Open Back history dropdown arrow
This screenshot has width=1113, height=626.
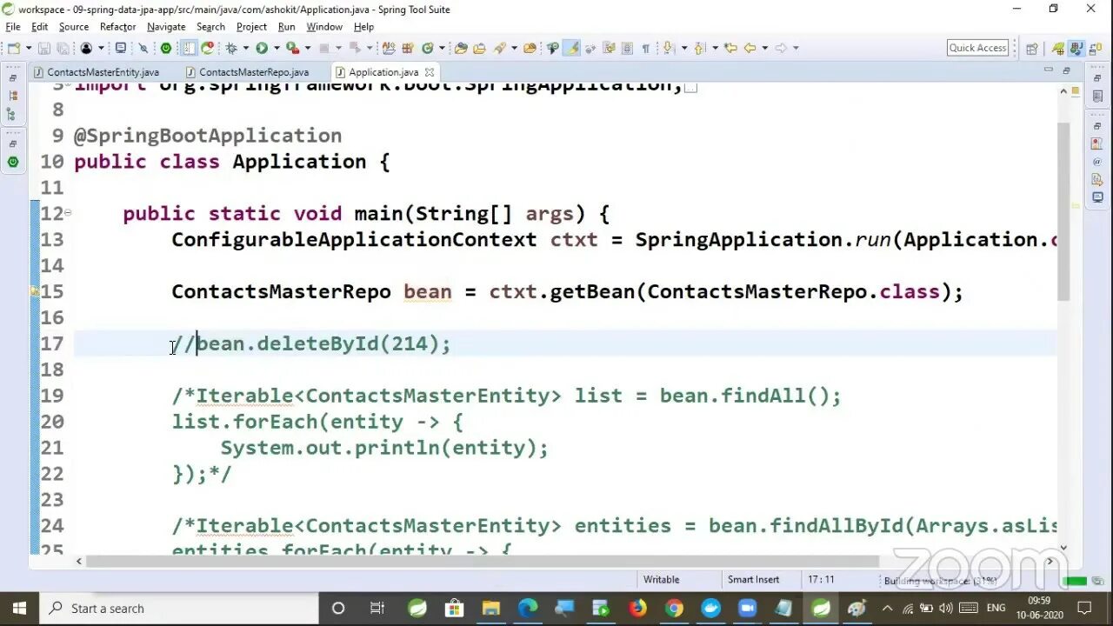tap(765, 48)
